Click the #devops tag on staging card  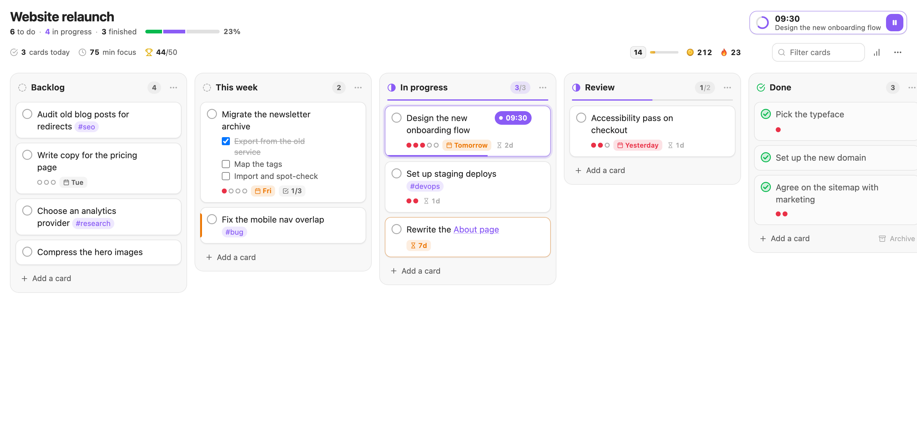[x=425, y=186]
